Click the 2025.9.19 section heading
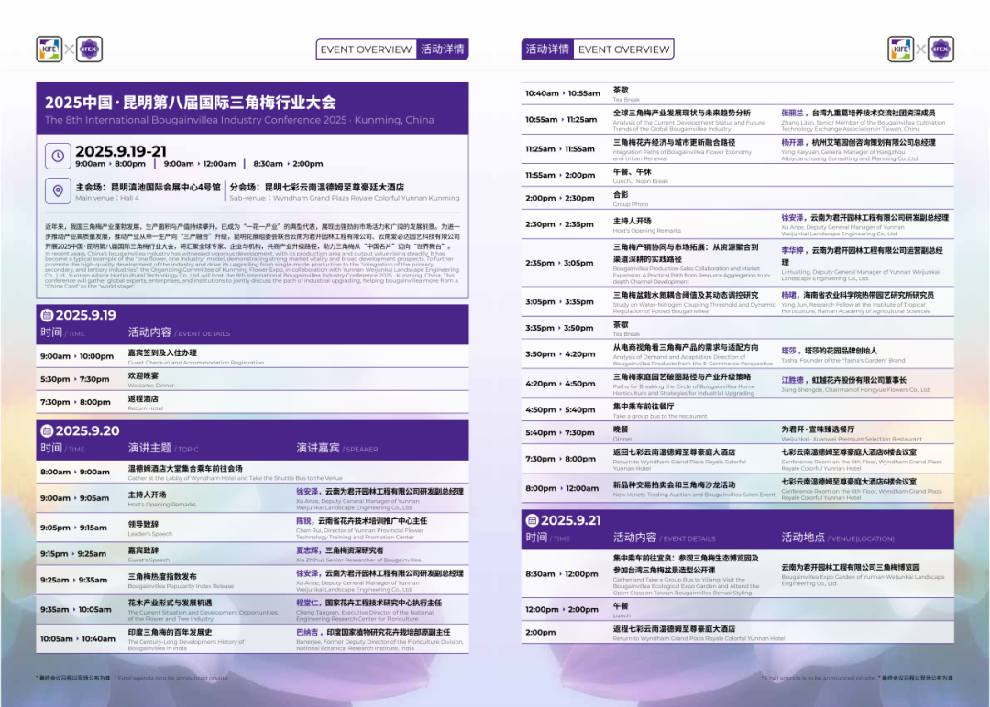The image size is (990, 707). [86, 315]
